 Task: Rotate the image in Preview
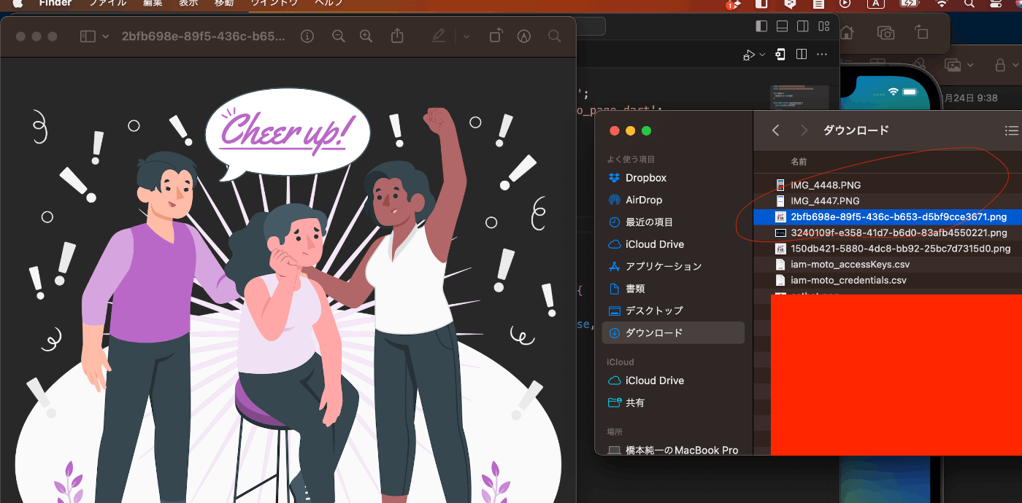tap(496, 36)
